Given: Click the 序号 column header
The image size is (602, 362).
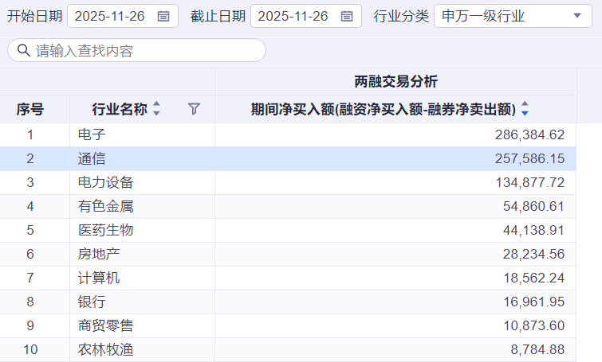Looking at the screenshot, I should [30, 109].
